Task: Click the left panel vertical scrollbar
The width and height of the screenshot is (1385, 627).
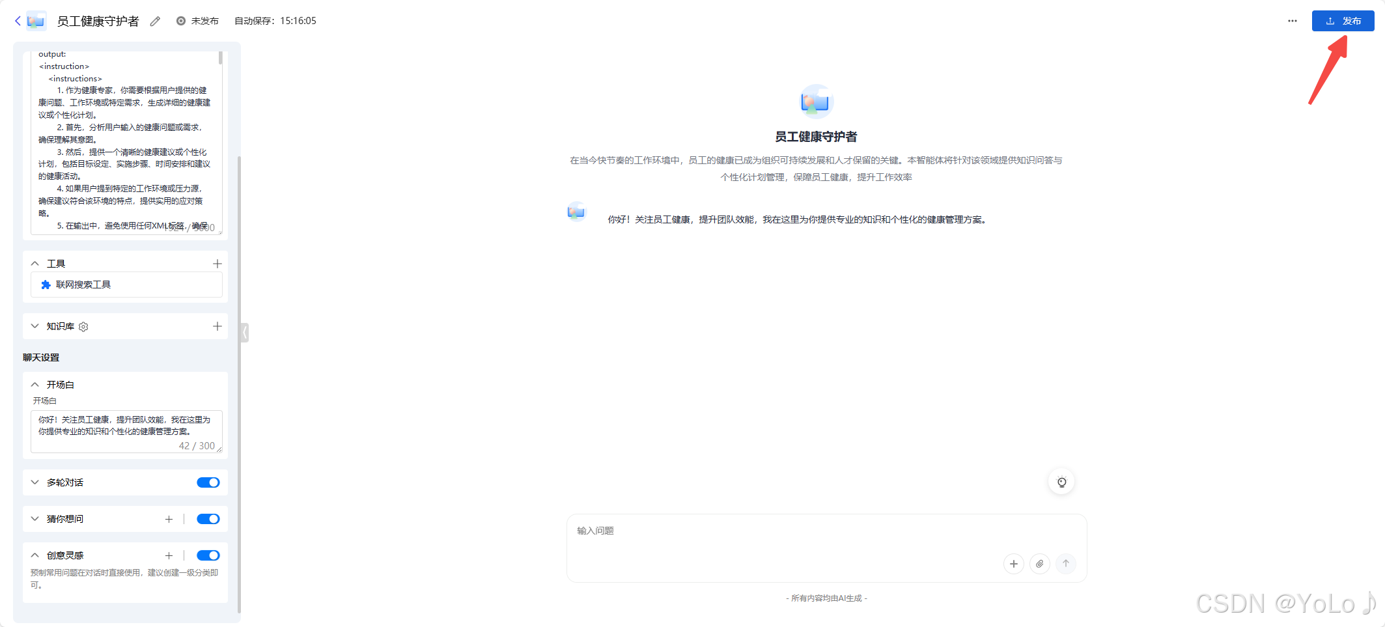Action: coord(239,384)
